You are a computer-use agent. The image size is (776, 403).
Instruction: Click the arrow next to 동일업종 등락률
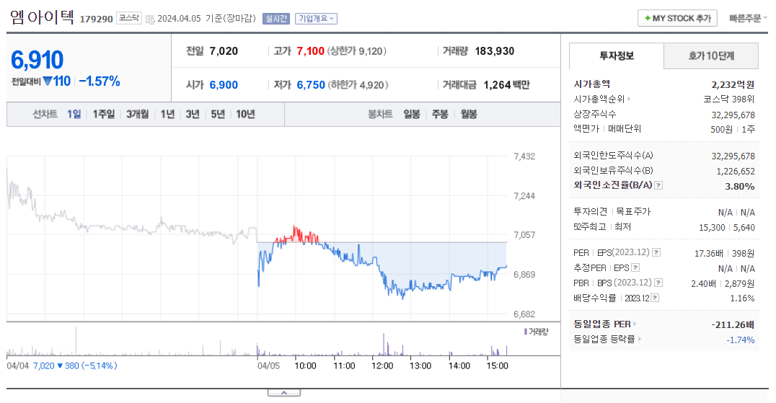tap(640, 340)
